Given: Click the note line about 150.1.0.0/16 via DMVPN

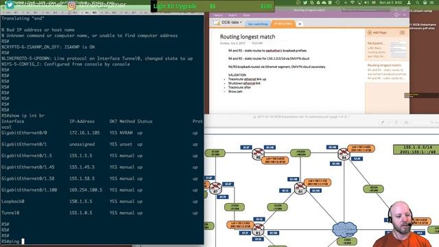Looking at the screenshot, I should (269, 58).
